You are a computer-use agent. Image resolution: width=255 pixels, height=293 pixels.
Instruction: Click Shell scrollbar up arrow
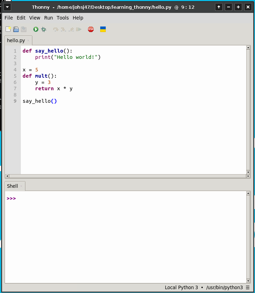click(x=248, y=193)
